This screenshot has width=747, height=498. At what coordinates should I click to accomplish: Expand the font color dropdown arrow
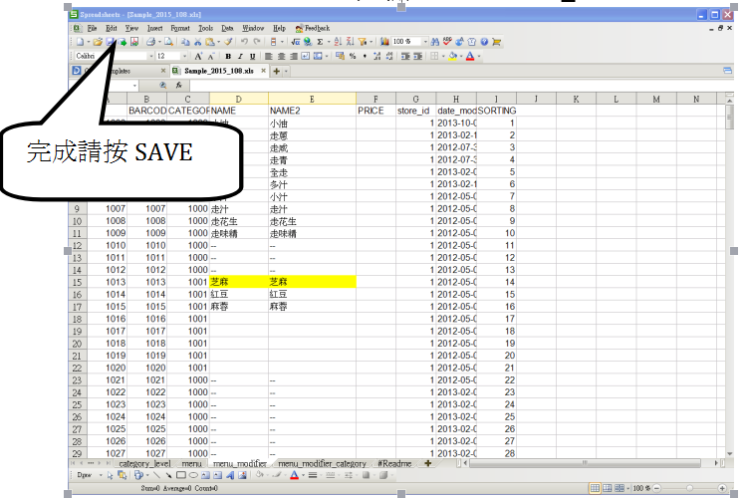click(x=479, y=56)
